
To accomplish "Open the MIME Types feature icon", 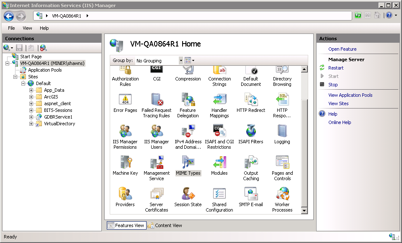I will (x=188, y=163).
